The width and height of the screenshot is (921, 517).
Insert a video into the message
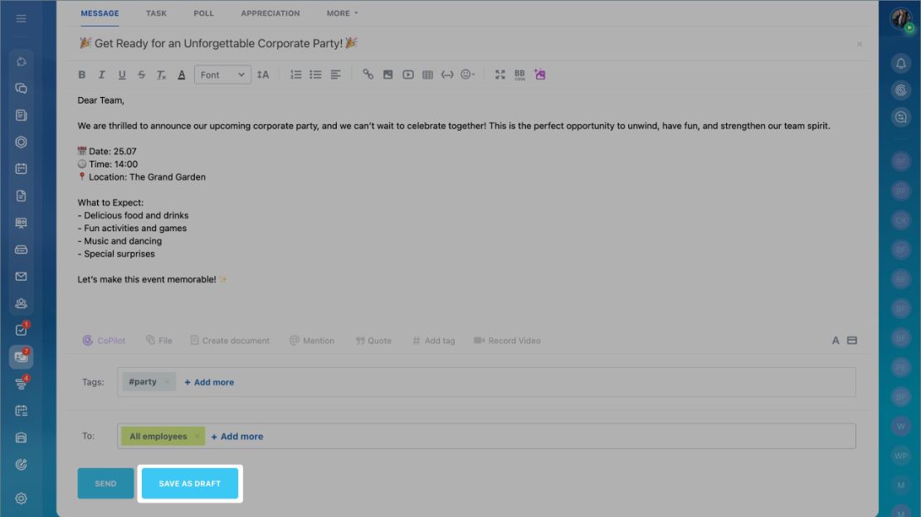(x=407, y=75)
